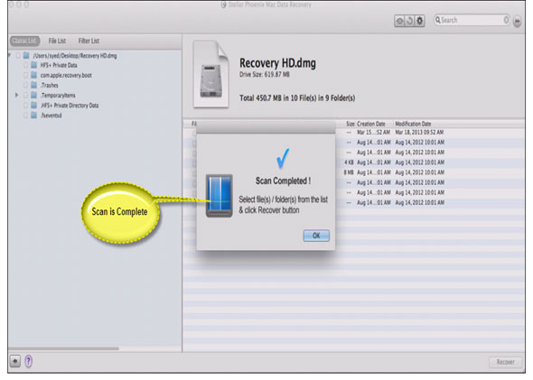533x380 pixels.
Task: Switch to the File List tab
Action: click(x=57, y=41)
